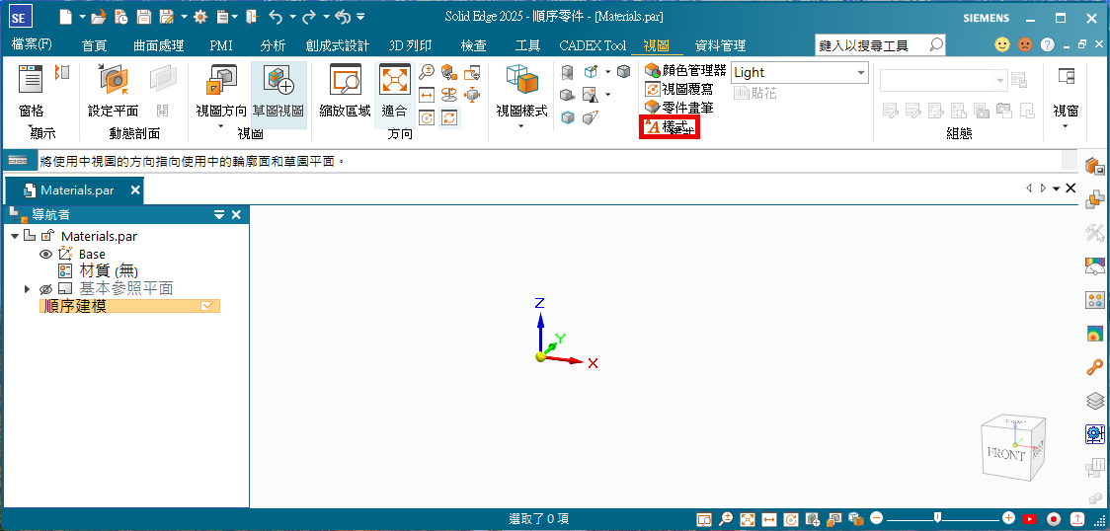
Task: Expand the 基本參照平面 tree node
Action: [27, 288]
